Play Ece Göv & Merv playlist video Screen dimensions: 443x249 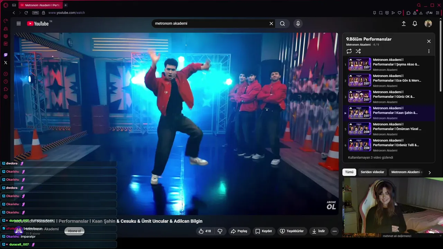(389, 81)
